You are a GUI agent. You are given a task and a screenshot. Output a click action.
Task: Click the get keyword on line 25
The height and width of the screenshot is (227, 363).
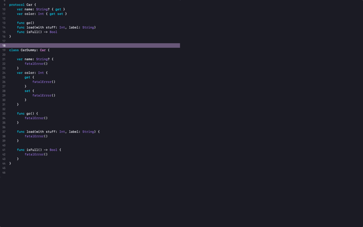[27, 77]
